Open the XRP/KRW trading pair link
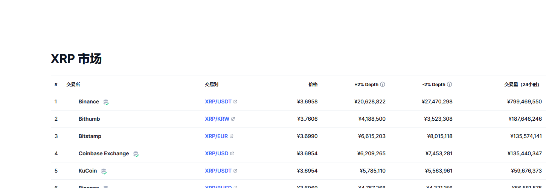 (217, 119)
